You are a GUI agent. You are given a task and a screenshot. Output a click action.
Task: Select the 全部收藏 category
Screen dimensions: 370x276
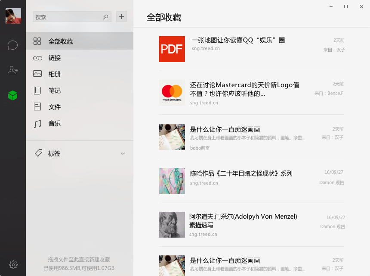pyautogui.click(x=80, y=41)
